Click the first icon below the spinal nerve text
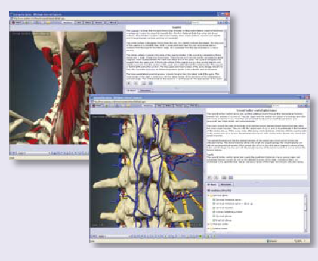 [x=209, y=177]
